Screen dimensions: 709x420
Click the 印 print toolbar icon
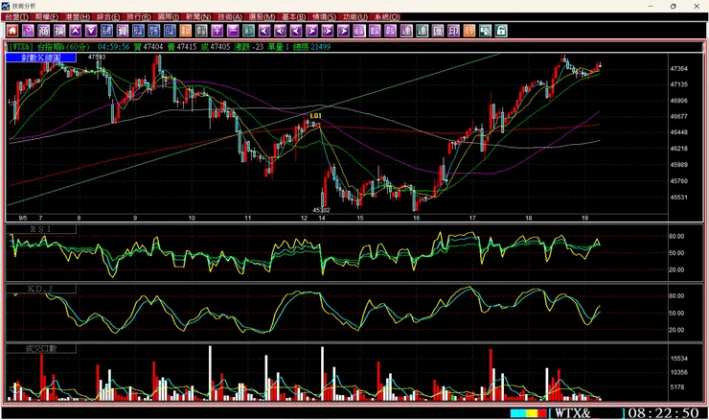453,31
